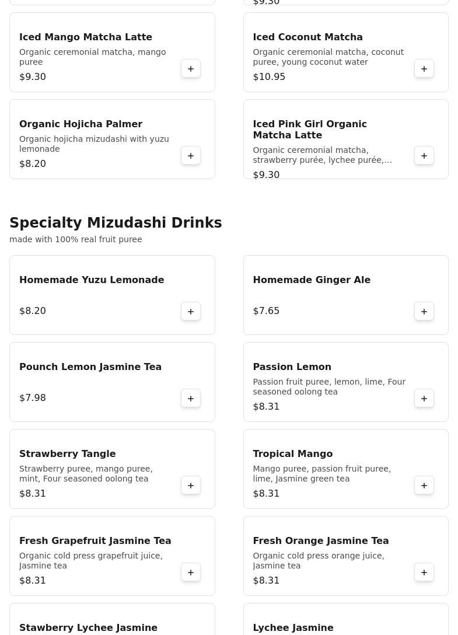This screenshot has width=458, height=635.
Task: Add Iced Coconut Matcha to order
Action: 424,69
